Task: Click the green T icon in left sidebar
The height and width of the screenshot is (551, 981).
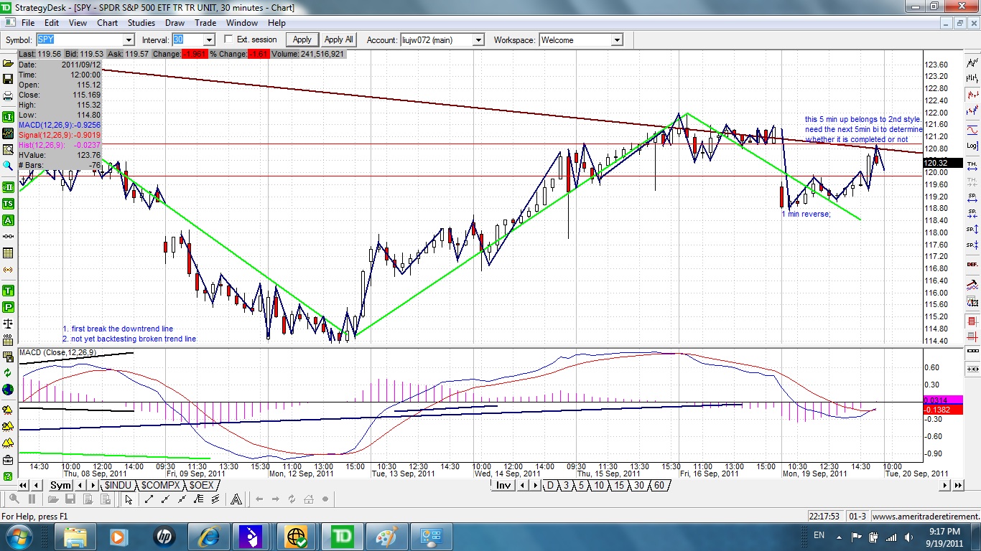Action: (8, 291)
